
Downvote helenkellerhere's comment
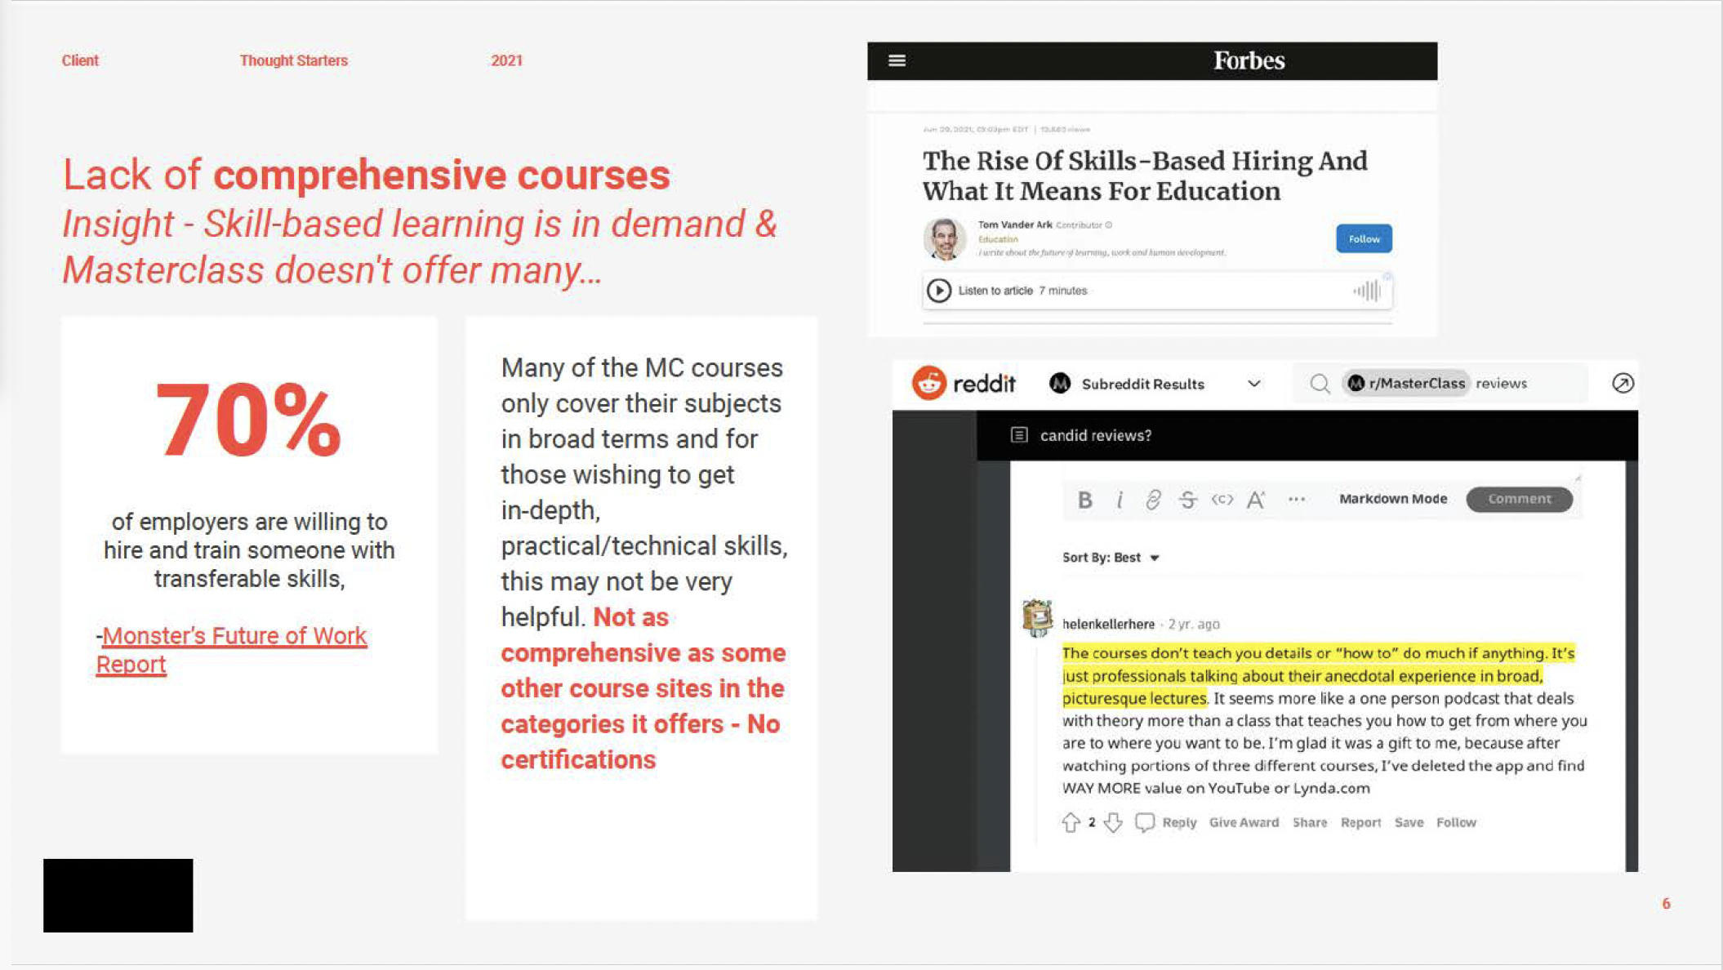coord(1113,822)
